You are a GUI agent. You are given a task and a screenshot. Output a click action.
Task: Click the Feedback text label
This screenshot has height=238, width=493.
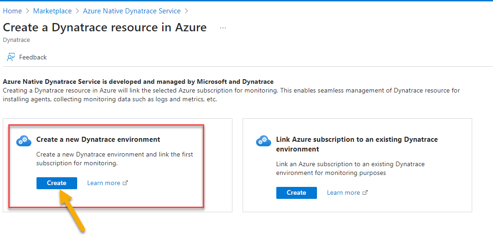point(33,57)
